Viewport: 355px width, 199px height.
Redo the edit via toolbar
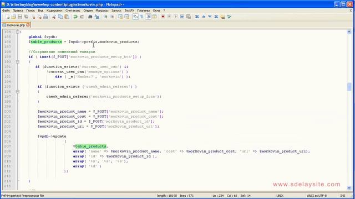[x=82, y=17]
